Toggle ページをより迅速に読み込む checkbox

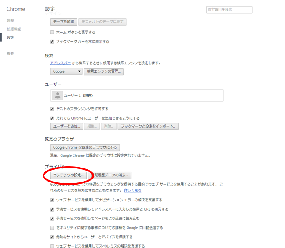coord(52,219)
